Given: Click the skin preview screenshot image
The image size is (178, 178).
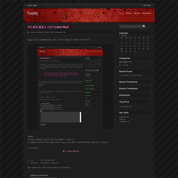Looking at the screenshot, I should 71,87.
